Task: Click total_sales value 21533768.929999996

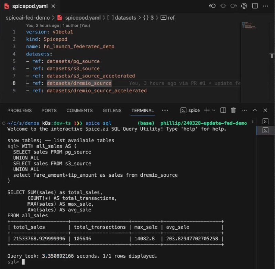Action: pyautogui.click(x=39, y=239)
